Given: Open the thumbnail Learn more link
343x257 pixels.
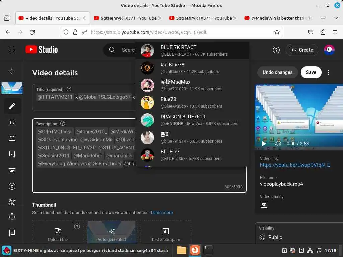Looking at the screenshot, I should pos(162,212).
